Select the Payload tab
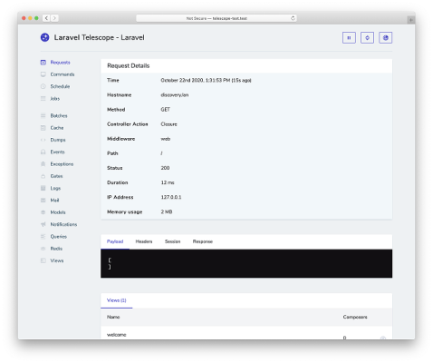Screen dimensions: 433x363 coord(115,241)
